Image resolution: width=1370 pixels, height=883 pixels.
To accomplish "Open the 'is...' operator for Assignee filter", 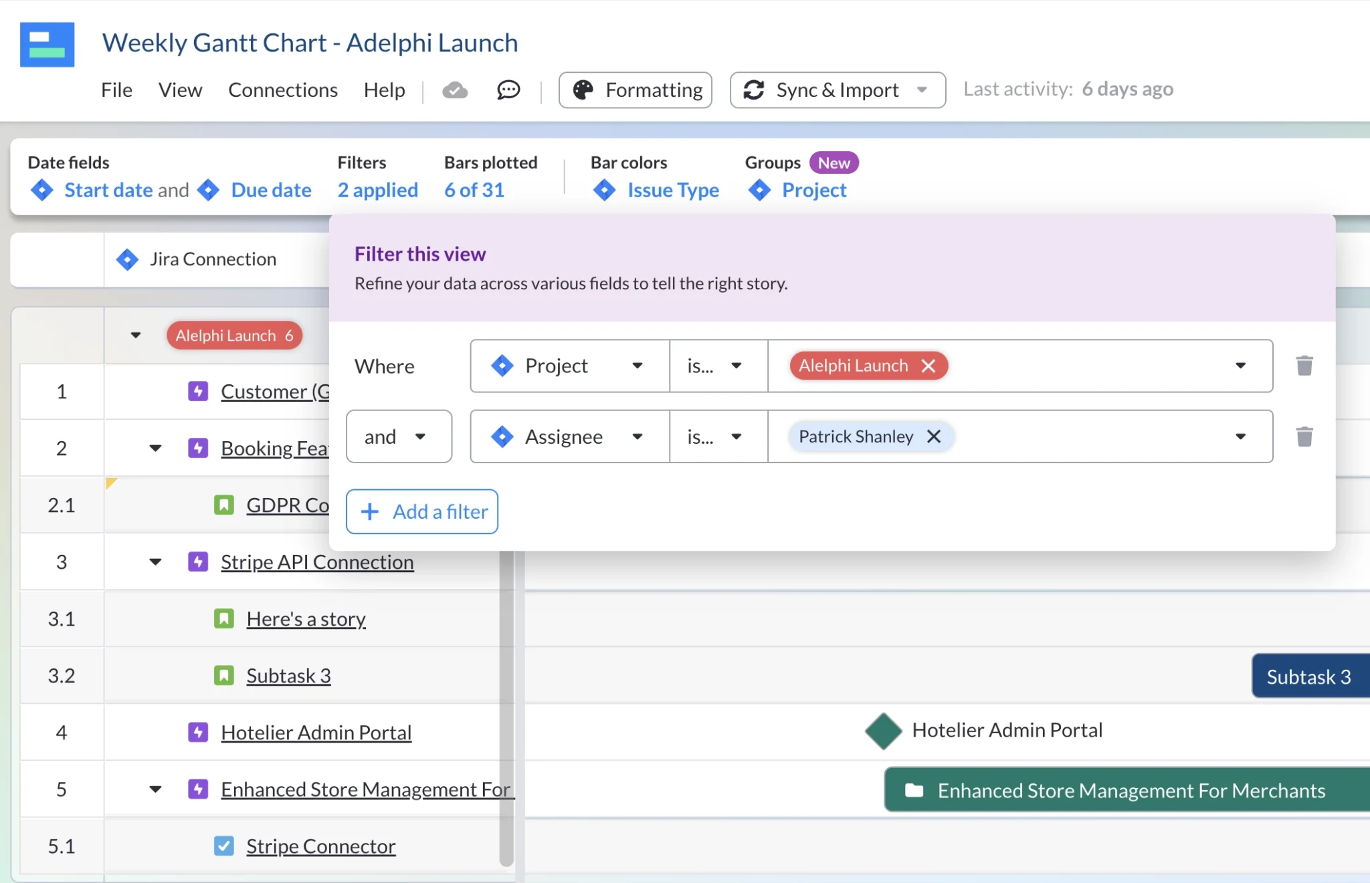I will point(718,436).
